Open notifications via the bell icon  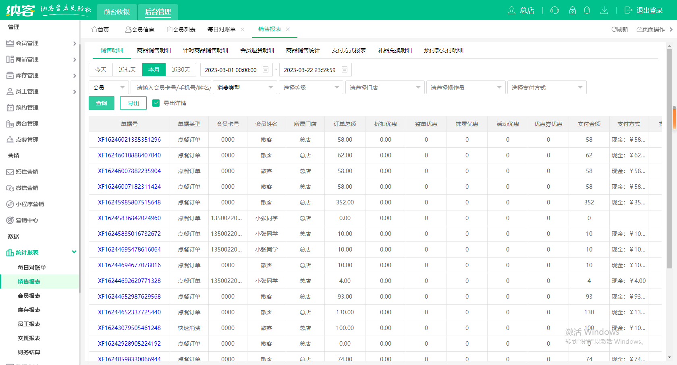[587, 10]
